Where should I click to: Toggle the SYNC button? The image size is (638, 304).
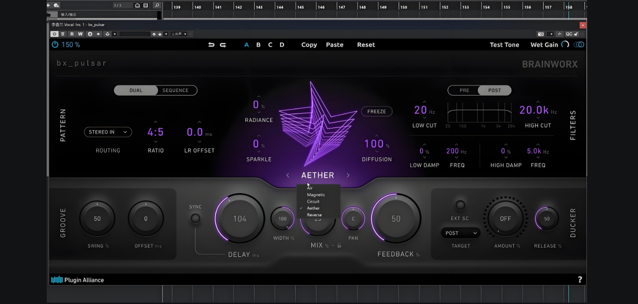coord(196,219)
